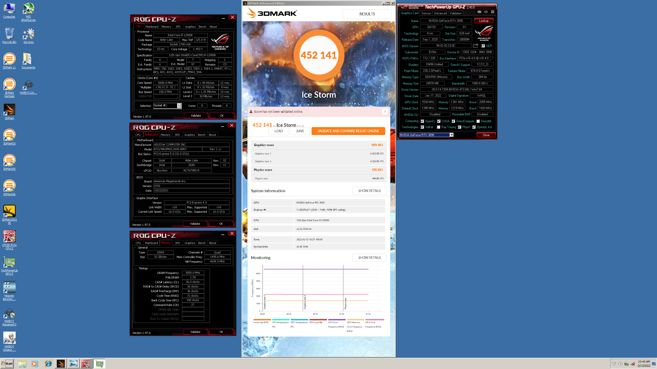Open MSI Afterburner desktop shortcut

coord(28,12)
